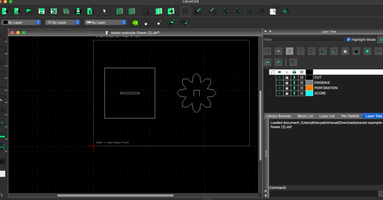Click the Cut selection toolbar icon
383x200 pixels.
click(146, 11)
